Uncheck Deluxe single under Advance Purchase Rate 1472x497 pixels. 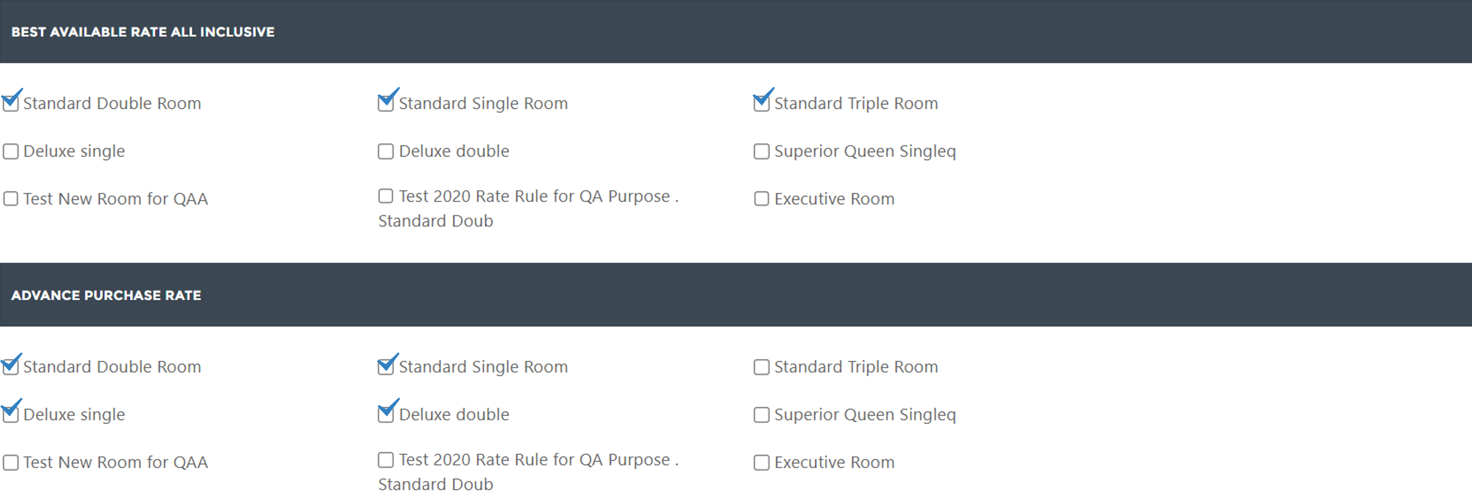pyautogui.click(x=10, y=415)
